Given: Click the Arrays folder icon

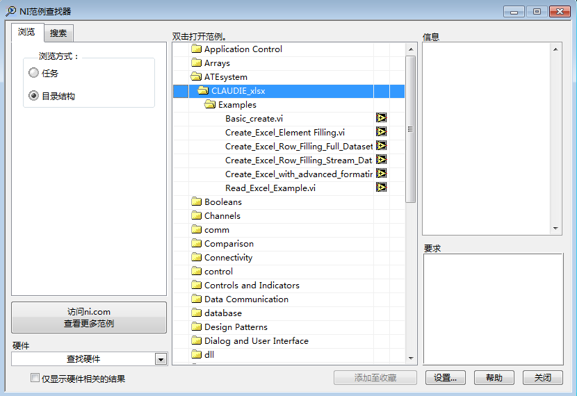Looking at the screenshot, I should point(197,63).
